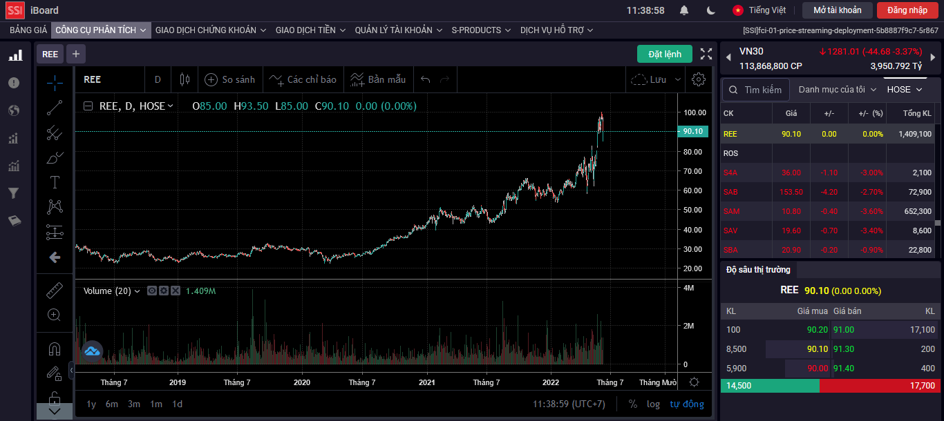
Task: Open the dropdown arrow next to Lưu
Action: pyautogui.click(x=678, y=79)
